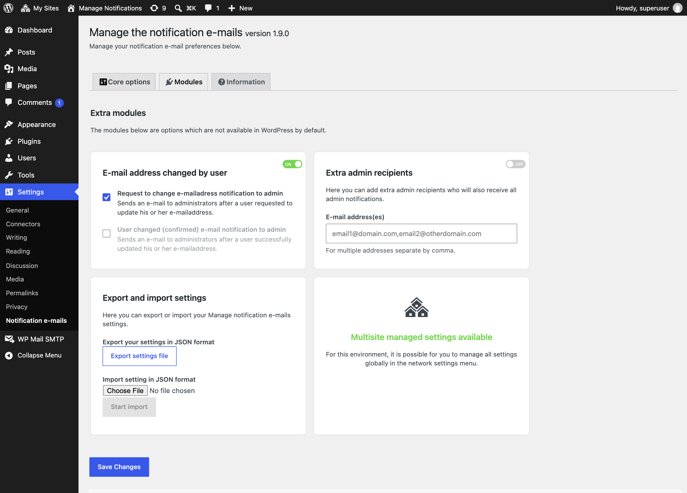This screenshot has width=687, height=493.
Task: Select the Modules tab
Action: (183, 82)
